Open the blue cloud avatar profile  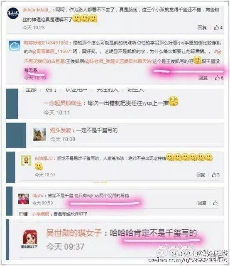pos(15,46)
